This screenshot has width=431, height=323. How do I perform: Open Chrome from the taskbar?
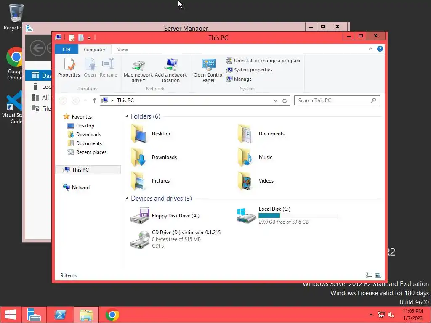pyautogui.click(x=112, y=315)
